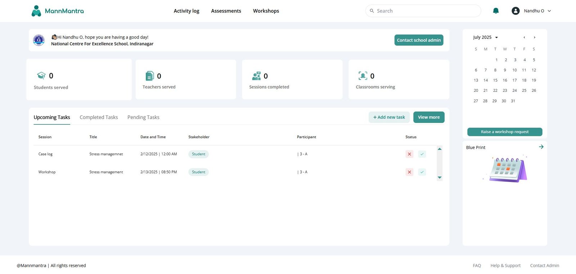
Task: Open the Activity log menu
Action: [x=186, y=11]
